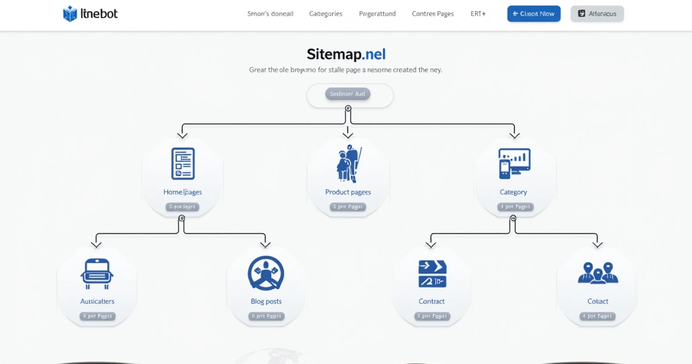Click the blue Check Now button
This screenshot has width=692, height=364.
533,14
